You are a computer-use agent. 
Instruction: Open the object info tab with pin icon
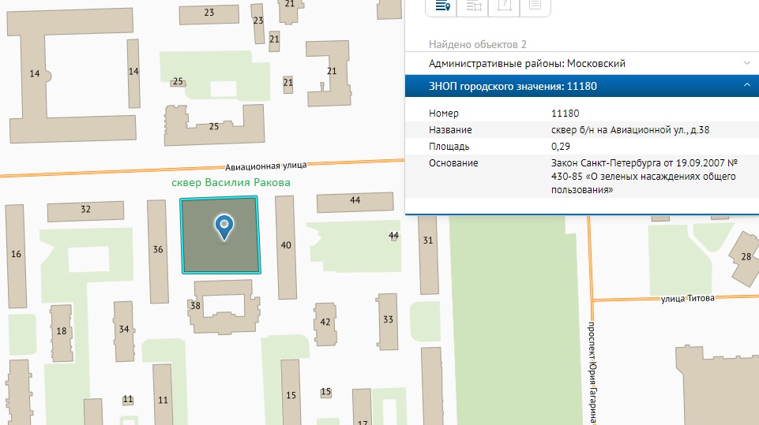442,6
